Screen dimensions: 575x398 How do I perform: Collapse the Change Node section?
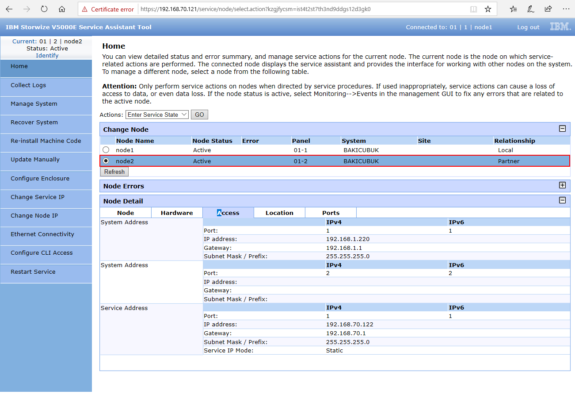point(563,129)
